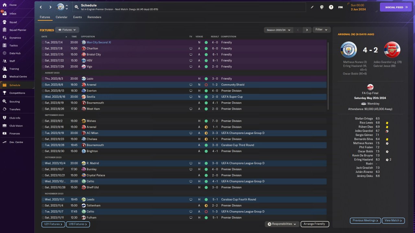Open the world globe icon
415x233 pixels.
click(322, 7)
